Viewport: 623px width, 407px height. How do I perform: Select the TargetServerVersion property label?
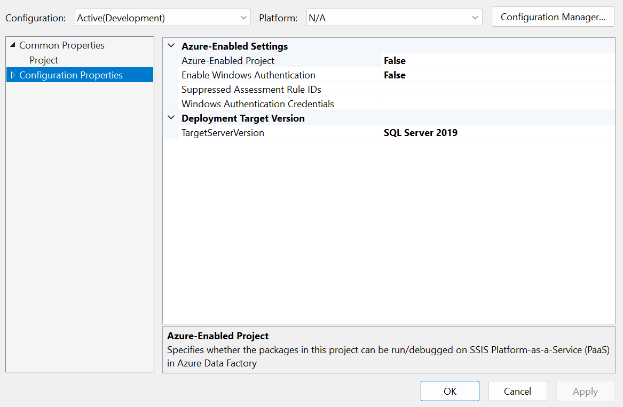(x=223, y=133)
